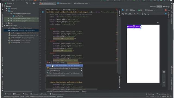Click the zoom to fit icon on preview

pyautogui.click(x=164, y=85)
